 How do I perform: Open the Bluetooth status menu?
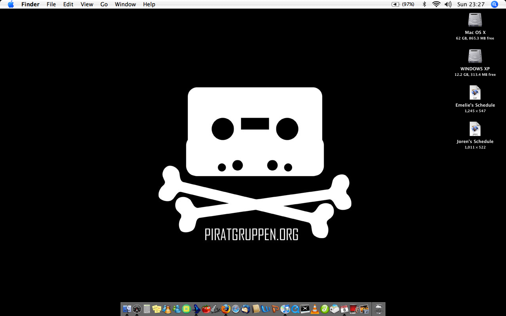click(x=424, y=4)
